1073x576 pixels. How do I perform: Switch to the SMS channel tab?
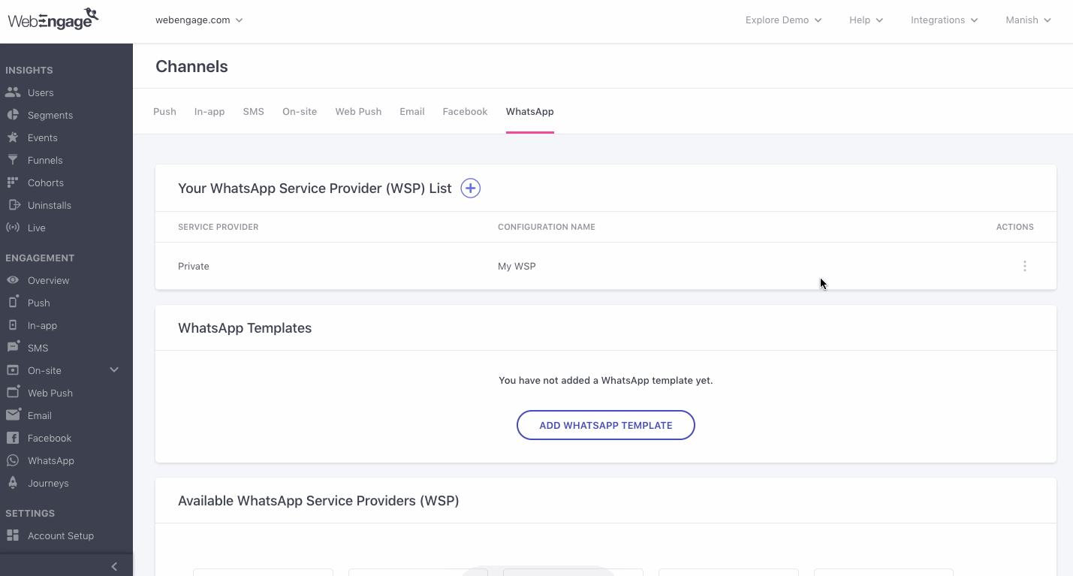click(x=253, y=111)
